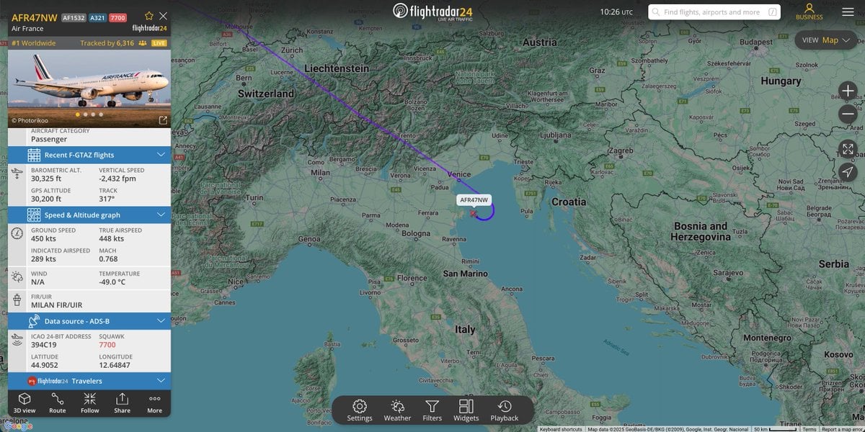Click the viewers group icon beside 6,316
This screenshot has width=865, height=432.
143,43
